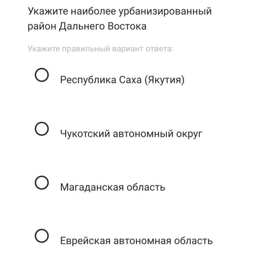
Task: Select the Республика Саха (Якутия) radio button
Action: click(x=42, y=75)
